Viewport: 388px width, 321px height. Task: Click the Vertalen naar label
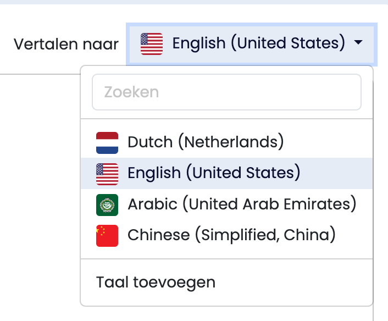[x=66, y=43]
